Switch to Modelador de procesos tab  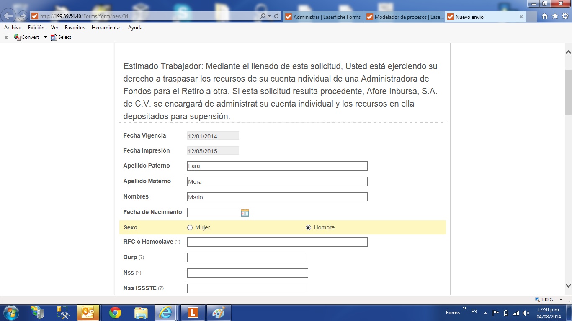point(405,17)
